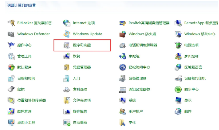Open the Realtek高清晰音频管理器 icon

(x=122, y=23)
